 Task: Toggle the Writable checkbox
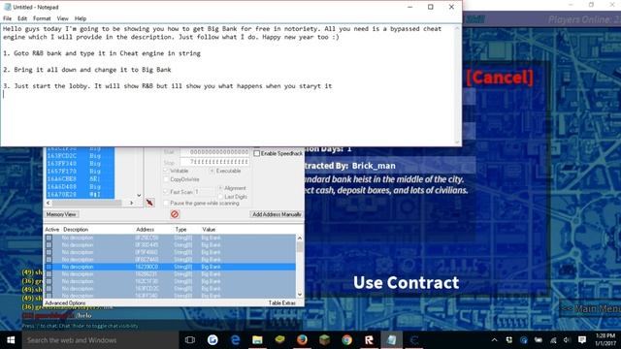tap(166, 171)
